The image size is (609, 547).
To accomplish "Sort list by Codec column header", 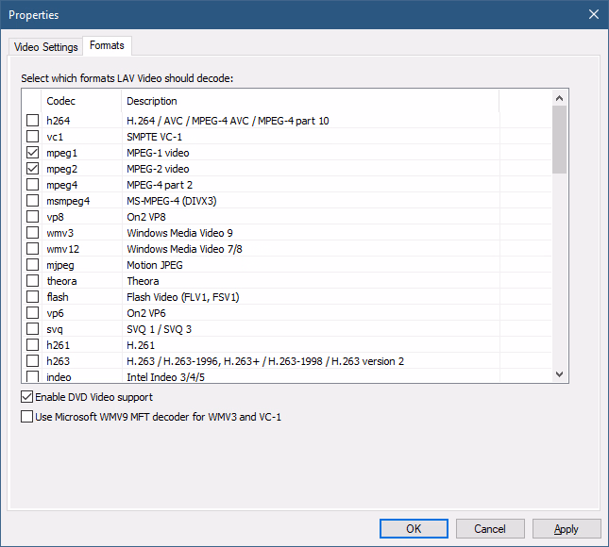I will 81,101.
